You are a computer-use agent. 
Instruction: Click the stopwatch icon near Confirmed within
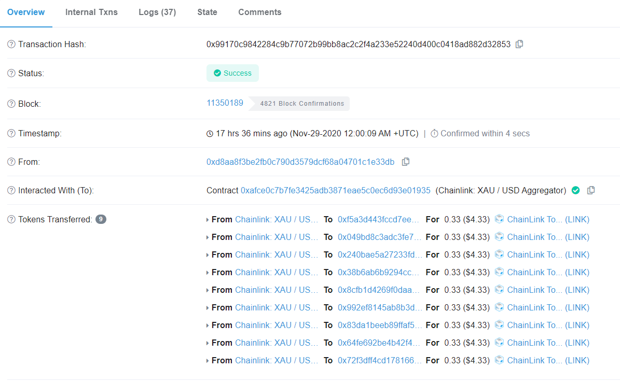tap(434, 134)
